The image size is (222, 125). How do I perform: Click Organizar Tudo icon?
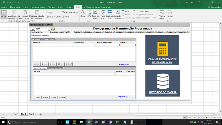point(110,13)
